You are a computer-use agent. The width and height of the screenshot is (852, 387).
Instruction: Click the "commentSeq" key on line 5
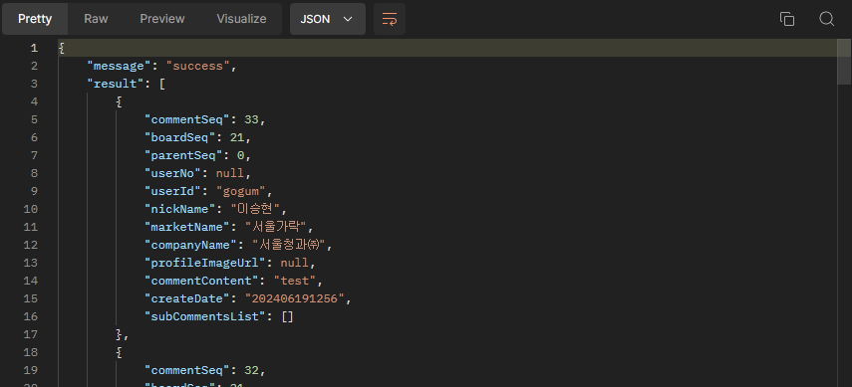[187, 119]
